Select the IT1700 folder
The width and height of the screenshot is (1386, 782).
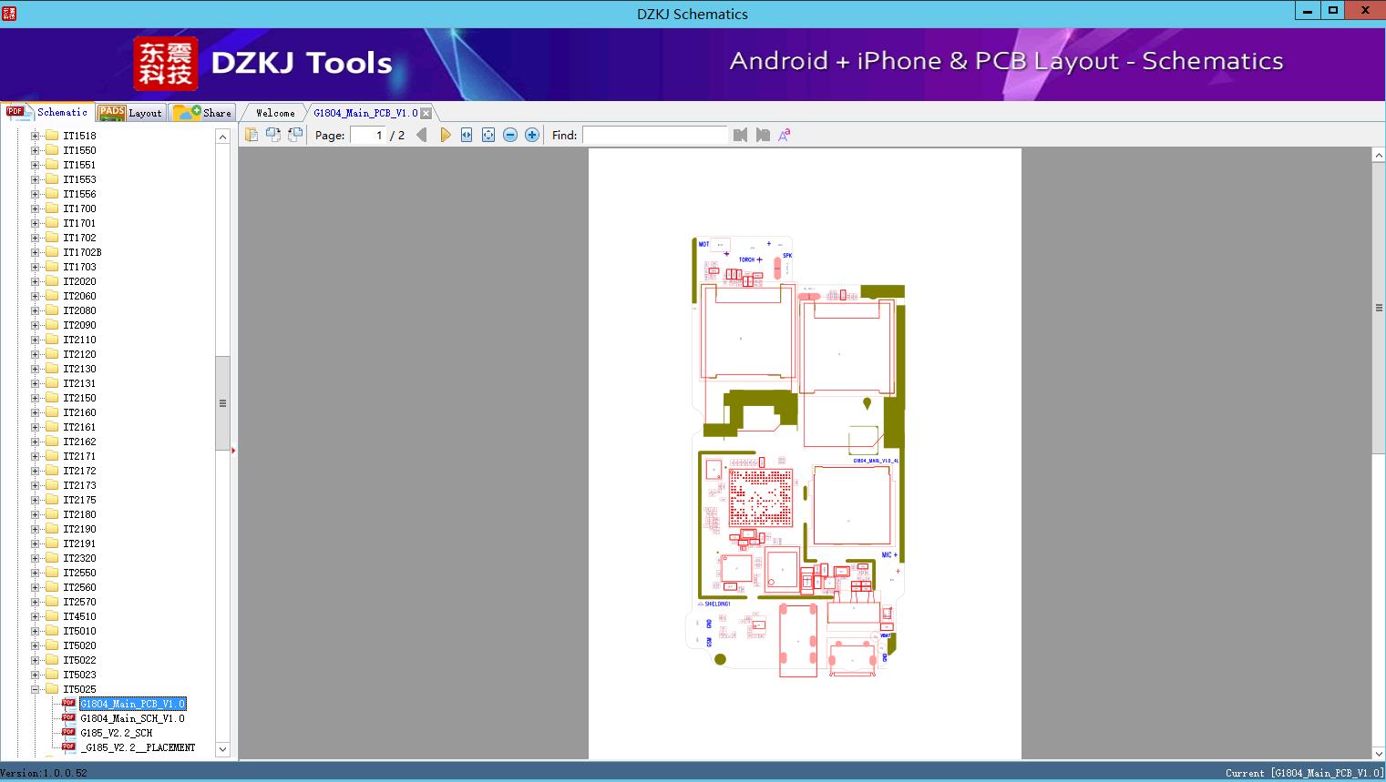coord(79,208)
